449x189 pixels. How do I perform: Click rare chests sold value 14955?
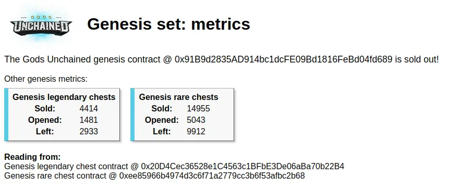click(x=199, y=109)
